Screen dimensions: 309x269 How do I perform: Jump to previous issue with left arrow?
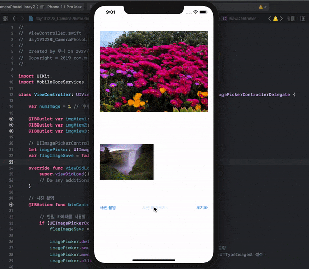click(269, 19)
